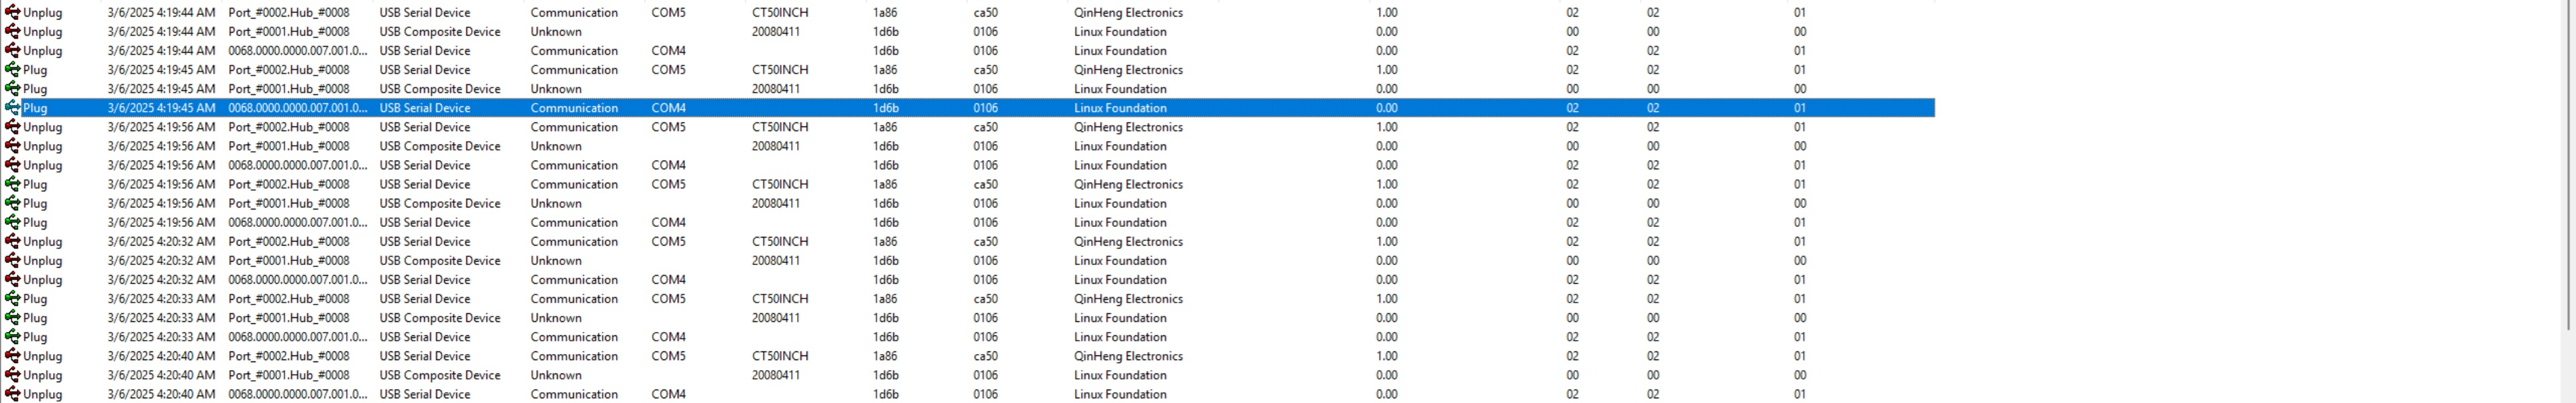Select CT50INCH in the 4:20:40 AM Unplug row
Screen dimensions: 2576x403
780,356
